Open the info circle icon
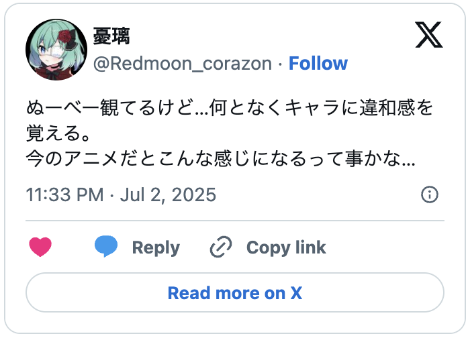The height and width of the screenshot is (338, 470). pyautogui.click(x=429, y=195)
